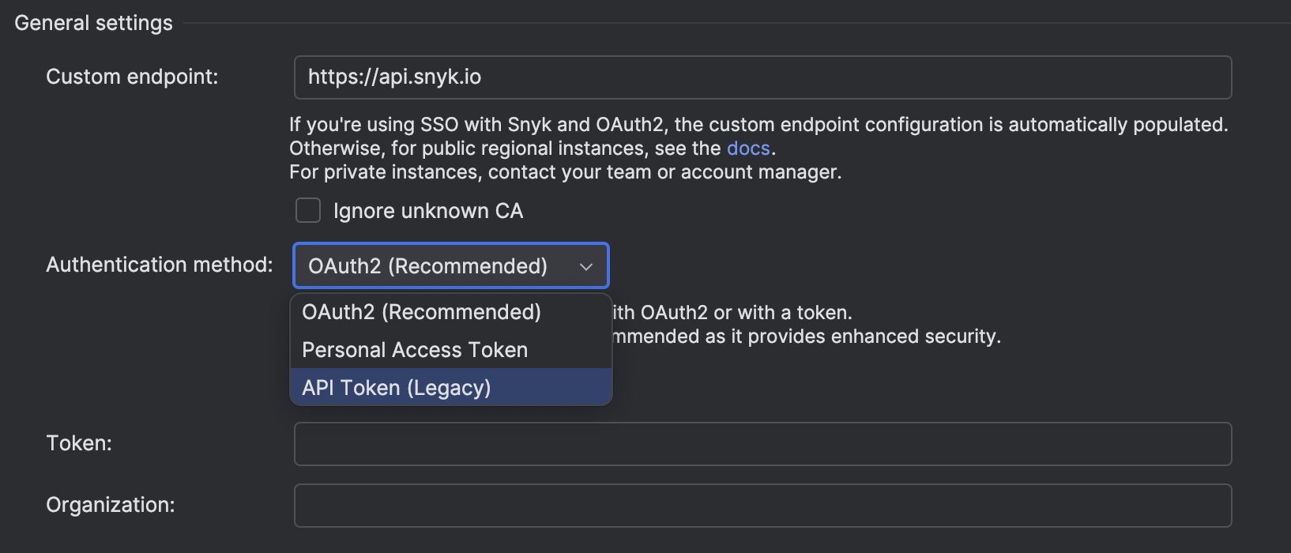Click the 'Custom endpoint:' label
This screenshot has height=553, width=1291.
pos(132,77)
